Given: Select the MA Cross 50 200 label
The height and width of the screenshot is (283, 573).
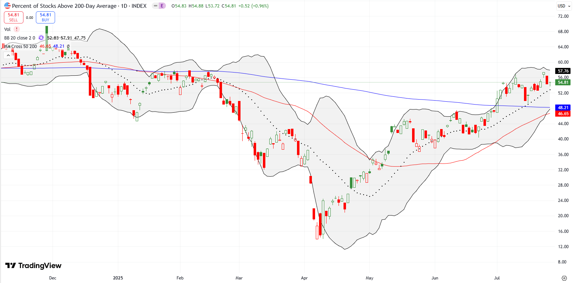Looking at the screenshot, I should click(21, 47).
